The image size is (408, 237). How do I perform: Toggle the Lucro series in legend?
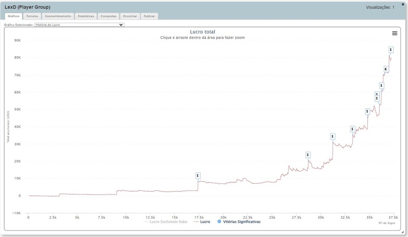tap(202, 222)
